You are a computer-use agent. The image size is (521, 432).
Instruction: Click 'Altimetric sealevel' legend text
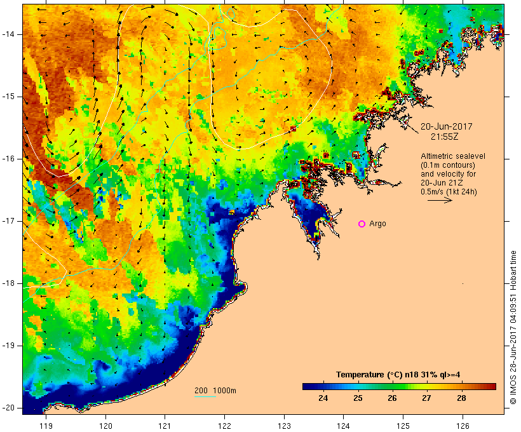click(x=453, y=156)
